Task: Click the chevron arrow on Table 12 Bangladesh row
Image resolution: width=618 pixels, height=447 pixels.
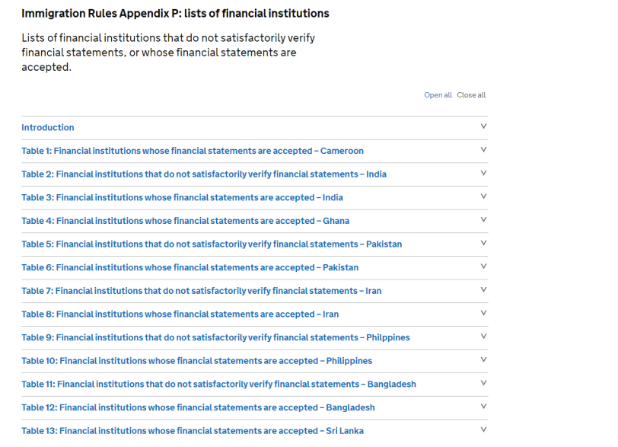Action: click(483, 407)
